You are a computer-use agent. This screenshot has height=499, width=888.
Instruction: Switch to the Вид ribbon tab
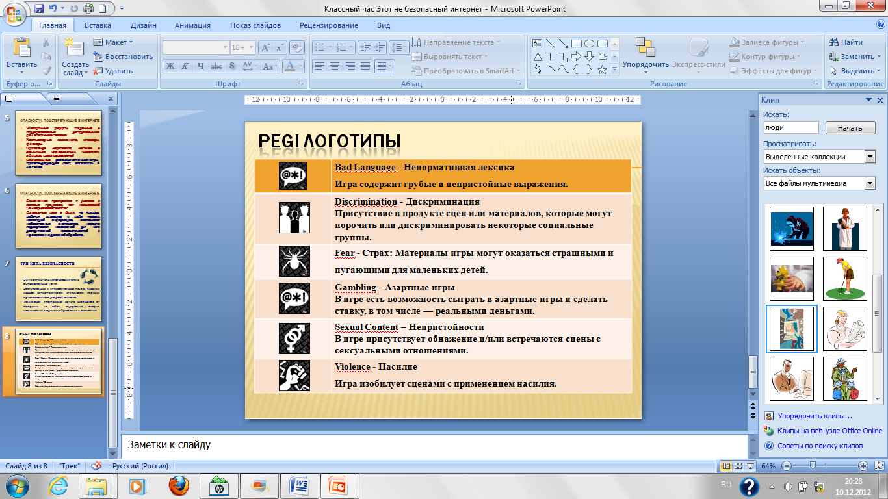(x=384, y=25)
